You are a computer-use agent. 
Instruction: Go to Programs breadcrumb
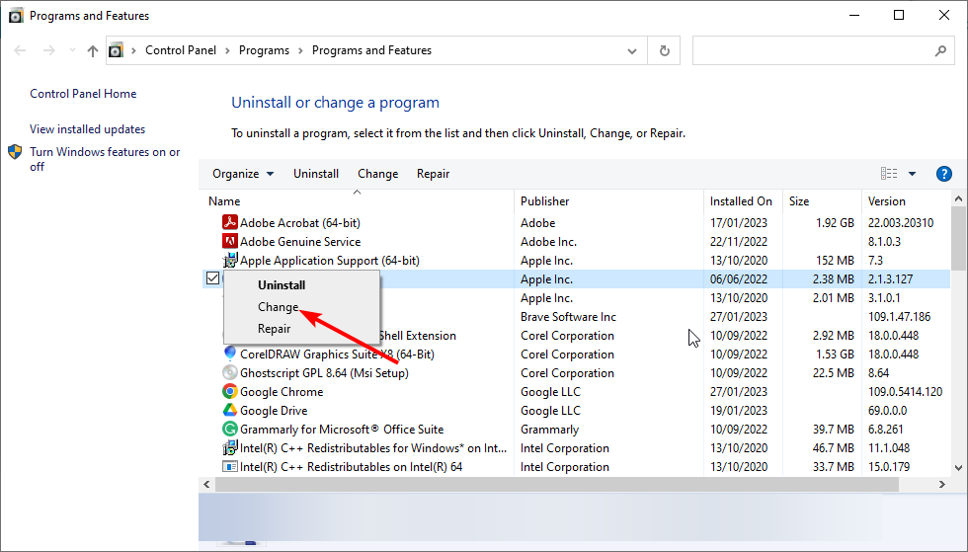(265, 50)
